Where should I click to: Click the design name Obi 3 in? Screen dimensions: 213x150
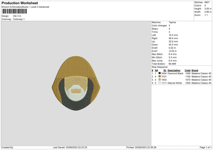click(x=18, y=16)
